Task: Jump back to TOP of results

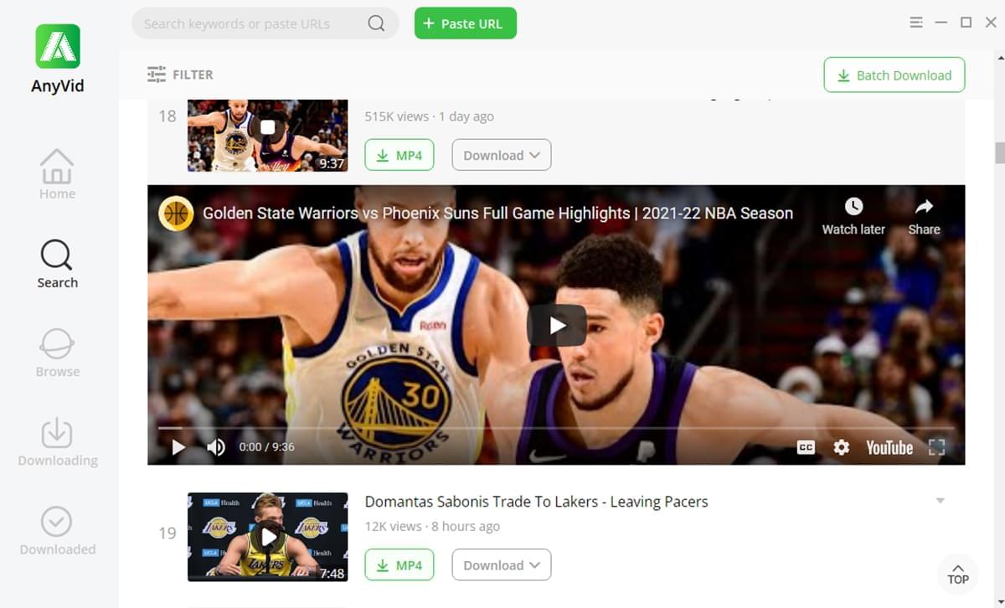Action: point(958,574)
